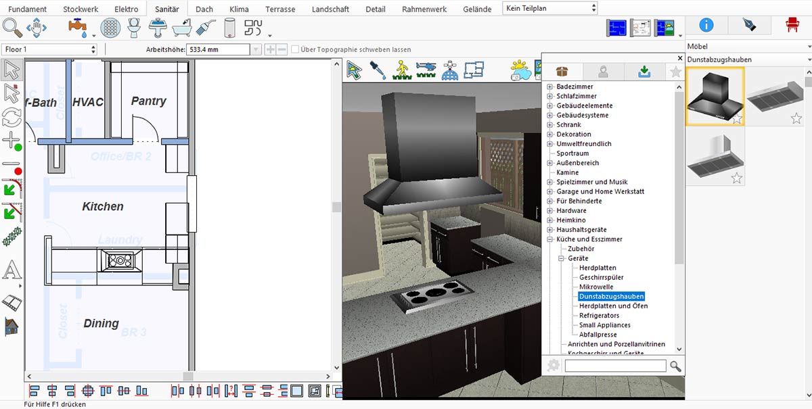Align objects to center crosshair icon

point(87,391)
